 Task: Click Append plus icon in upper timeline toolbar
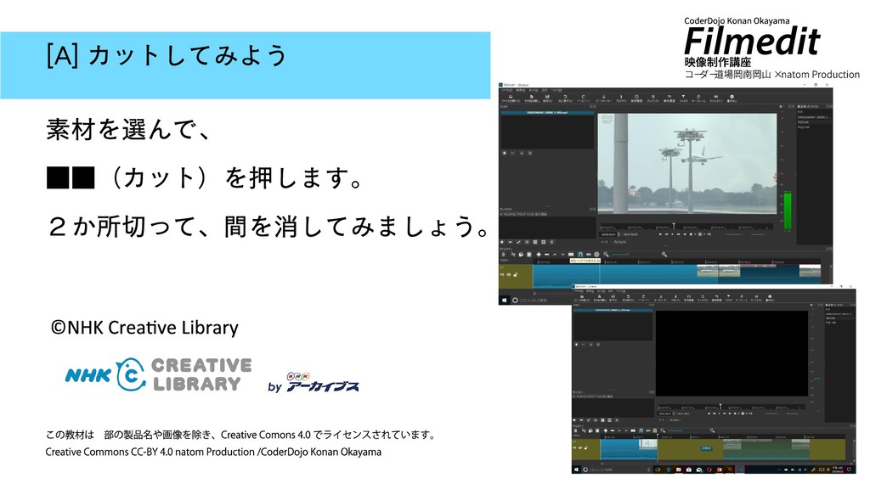(539, 255)
